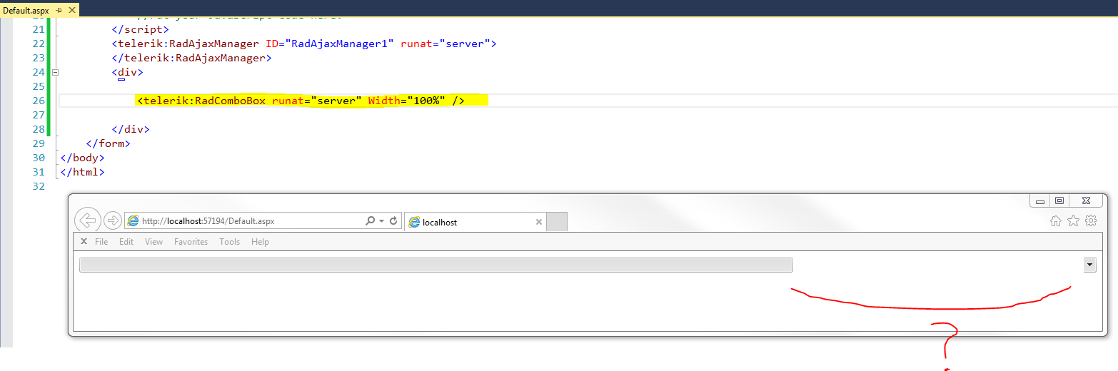Click the Width="100%" attribute text

[407, 101]
